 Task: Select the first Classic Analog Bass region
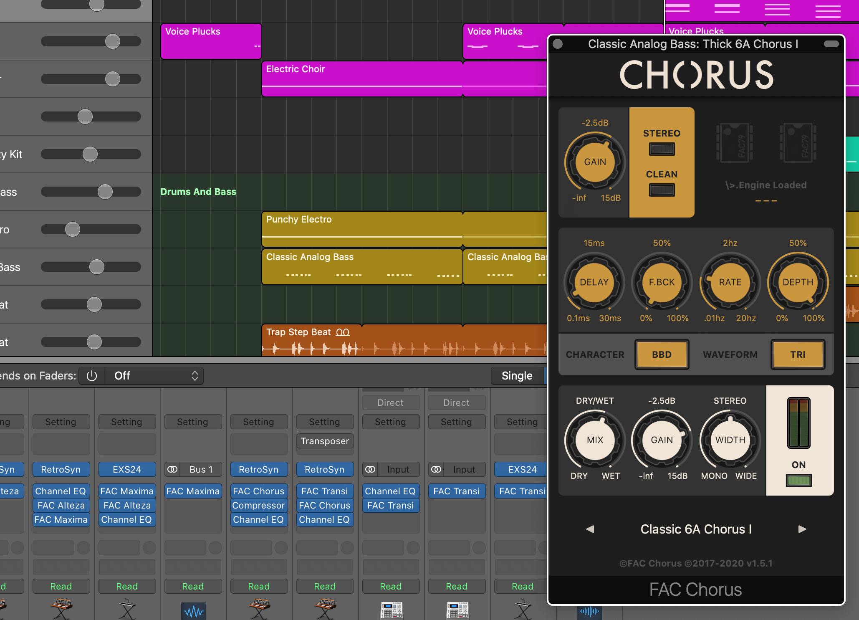[362, 267]
